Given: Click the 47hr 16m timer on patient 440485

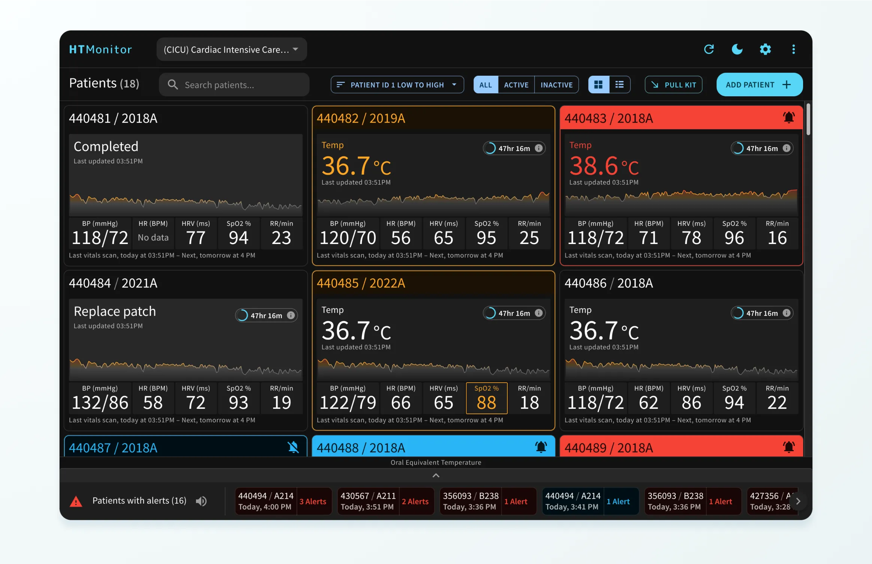Looking at the screenshot, I should (x=514, y=313).
